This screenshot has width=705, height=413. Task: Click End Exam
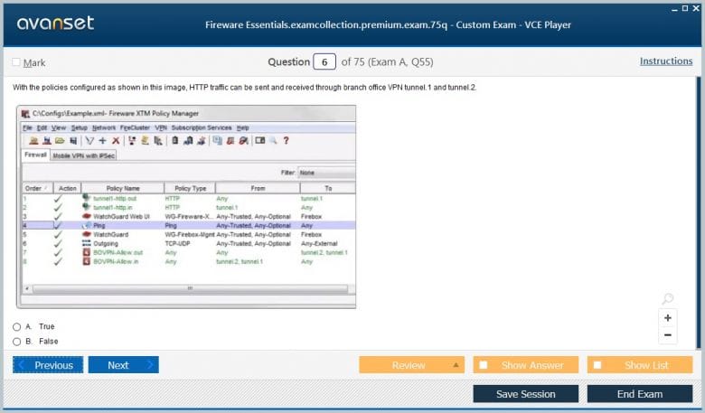(640, 394)
